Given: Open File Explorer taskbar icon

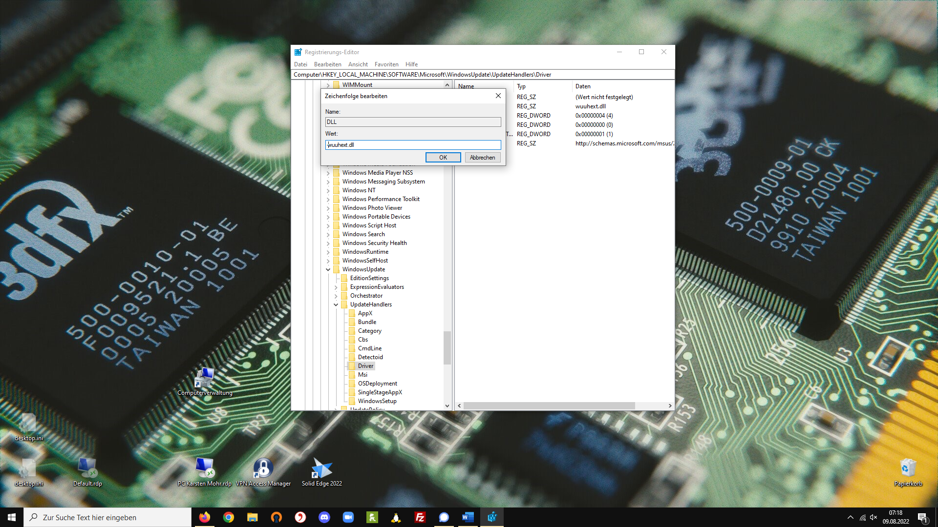Looking at the screenshot, I should click(x=252, y=517).
